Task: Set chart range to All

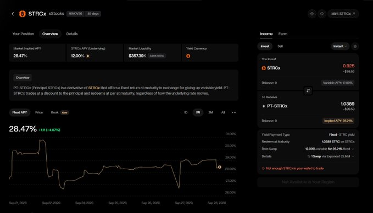Action: click(x=223, y=112)
